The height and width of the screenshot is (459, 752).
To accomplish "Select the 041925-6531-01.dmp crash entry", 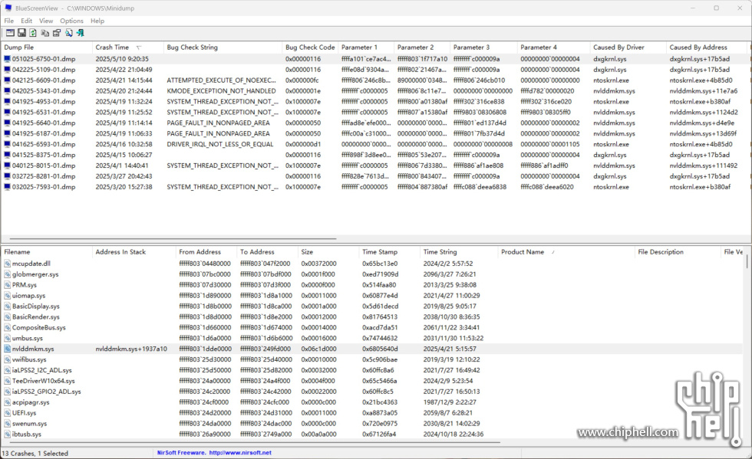I will tap(44, 112).
